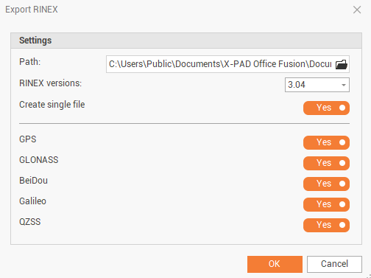The height and width of the screenshot is (278, 371).
Task: Click the RINEX versions label
Action: click(50, 83)
